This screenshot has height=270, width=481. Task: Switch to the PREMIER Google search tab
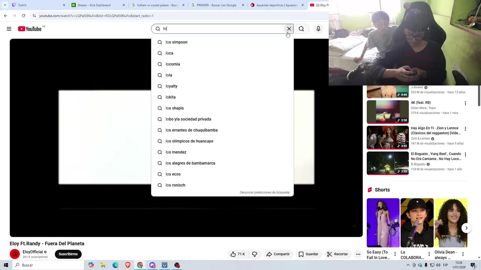coord(217,5)
